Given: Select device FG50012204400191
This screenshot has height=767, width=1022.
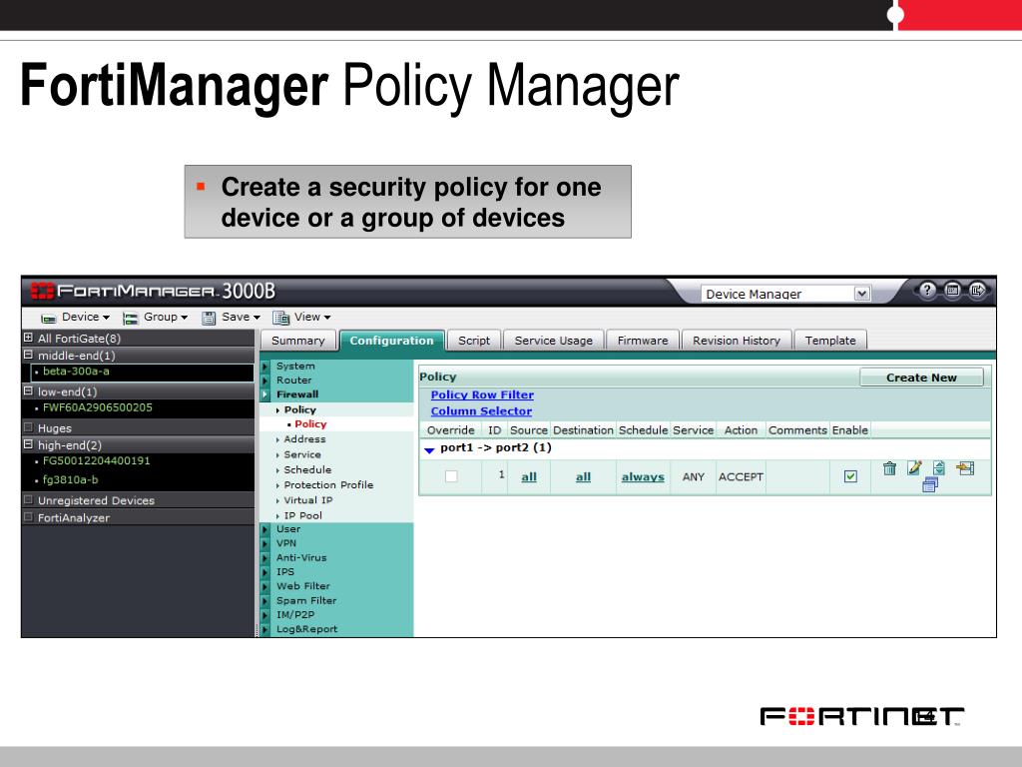Looking at the screenshot, I should (96, 461).
